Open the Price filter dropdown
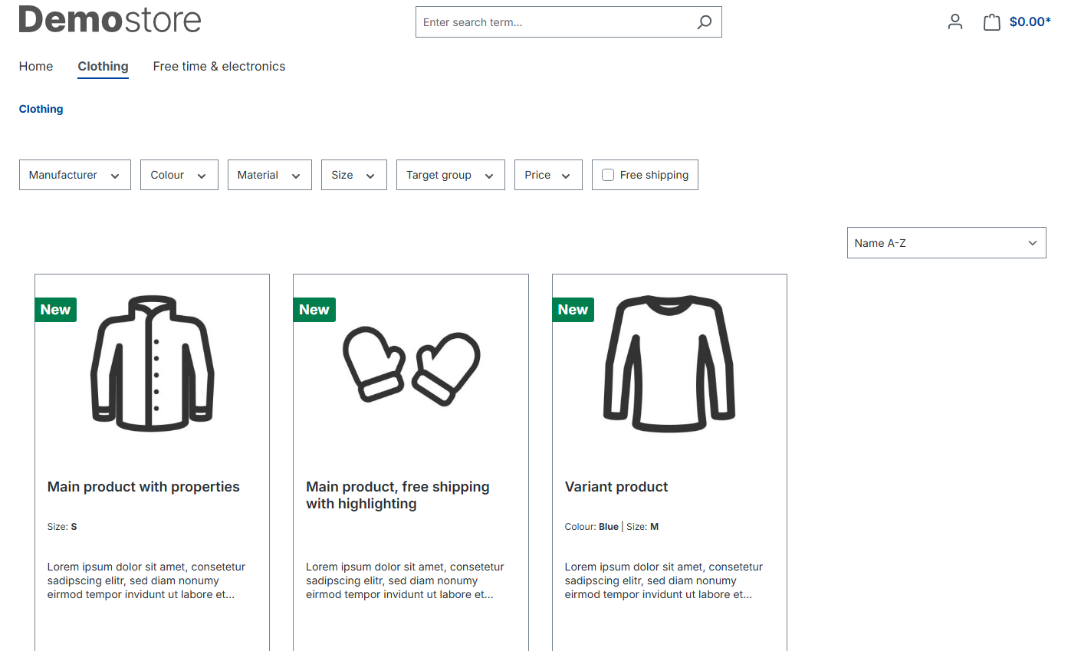 click(x=548, y=175)
